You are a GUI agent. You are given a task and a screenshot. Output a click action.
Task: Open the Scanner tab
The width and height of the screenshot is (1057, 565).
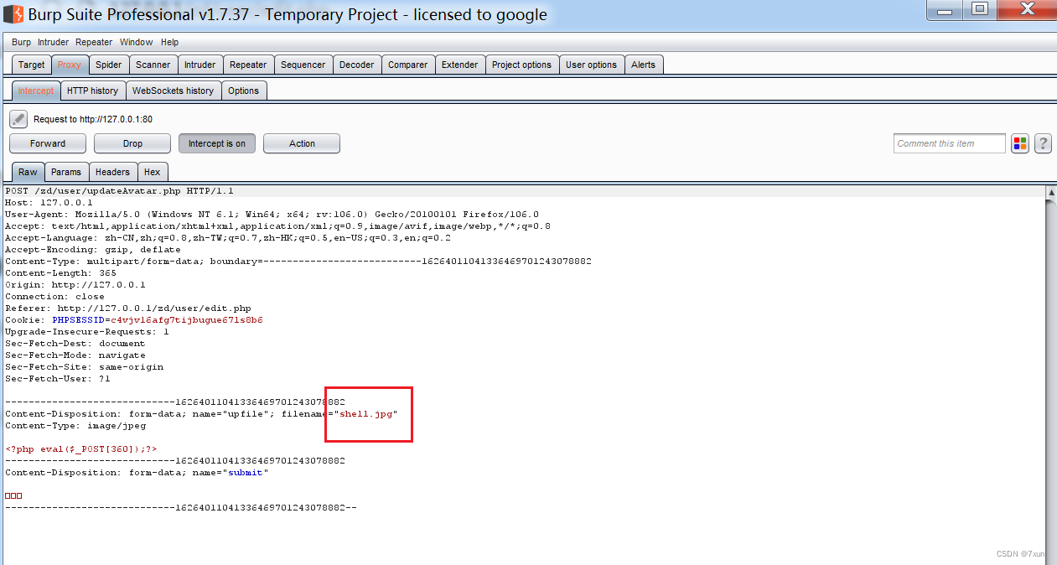click(x=153, y=65)
